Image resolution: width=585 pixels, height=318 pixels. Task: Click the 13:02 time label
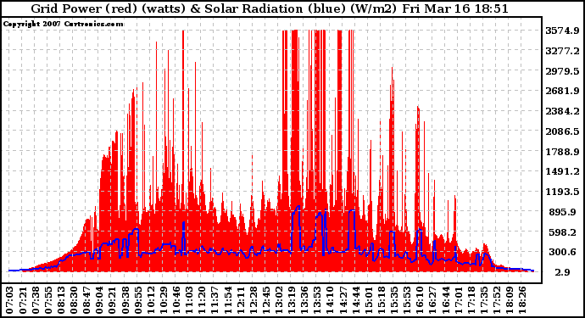(x=279, y=300)
